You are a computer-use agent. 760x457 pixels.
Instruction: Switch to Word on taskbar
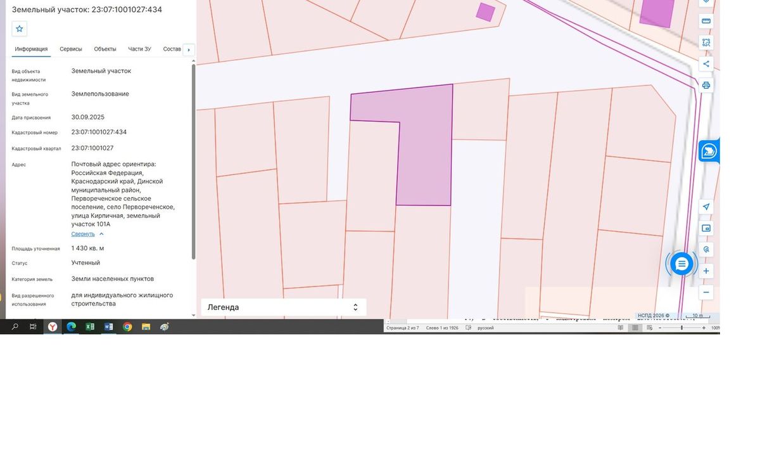pyautogui.click(x=108, y=326)
